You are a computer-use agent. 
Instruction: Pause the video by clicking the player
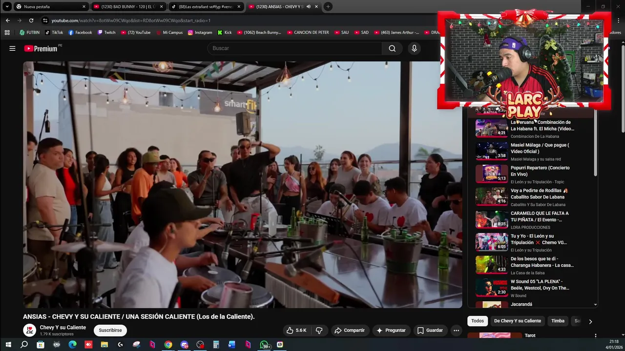click(242, 184)
